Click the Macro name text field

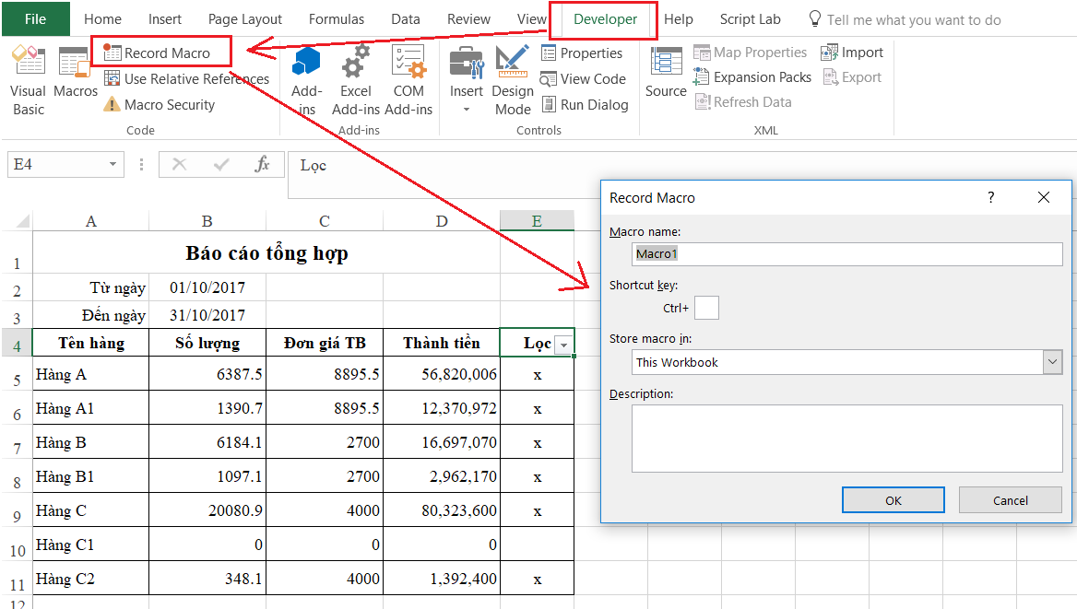[x=846, y=253]
